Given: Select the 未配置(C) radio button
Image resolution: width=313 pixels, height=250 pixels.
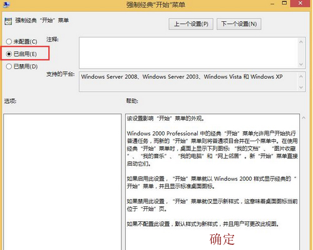Looking at the screenshot, I should (x=9, y=41).
